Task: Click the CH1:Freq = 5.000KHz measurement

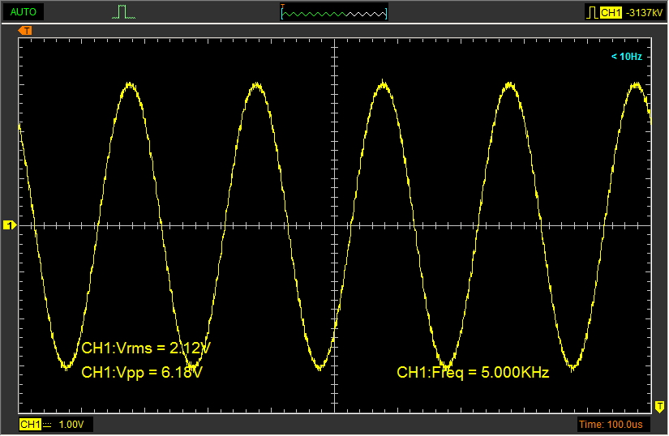Action: (x=473, y=372)
